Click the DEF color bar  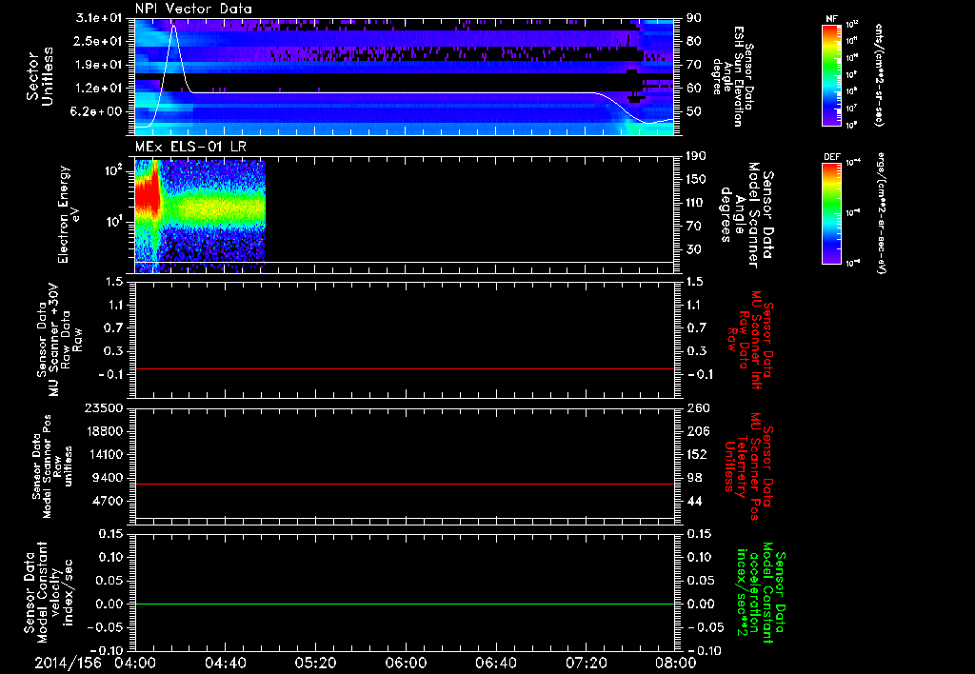pyautogui.click(x=831, y=213)
